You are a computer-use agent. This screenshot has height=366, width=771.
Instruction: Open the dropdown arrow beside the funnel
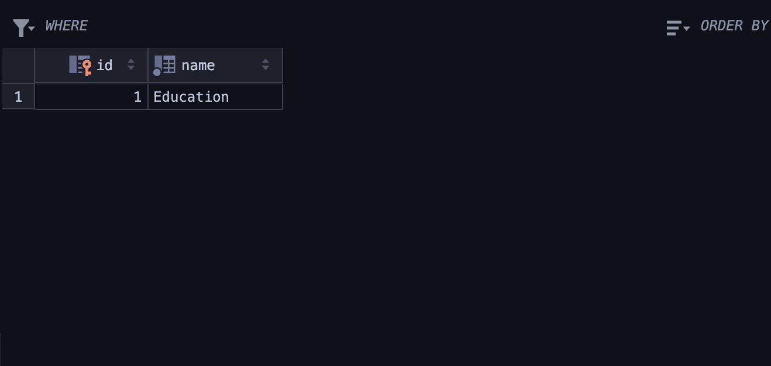click(x=32, y=28)
